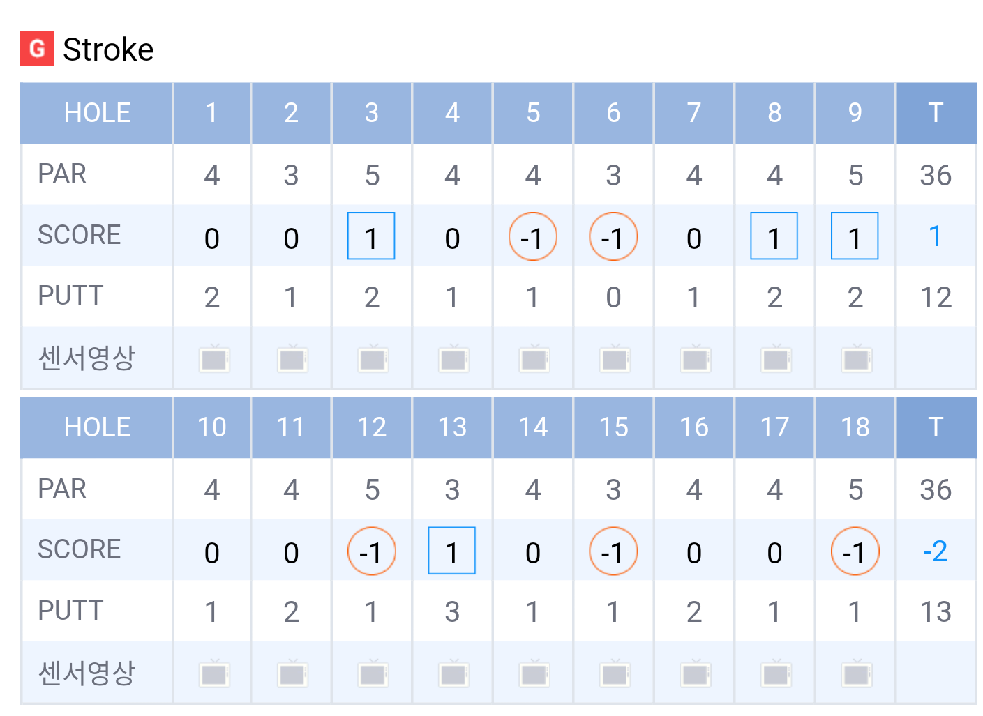Play sensor video for hole 12
983x716 pixels.
point(373,674)
